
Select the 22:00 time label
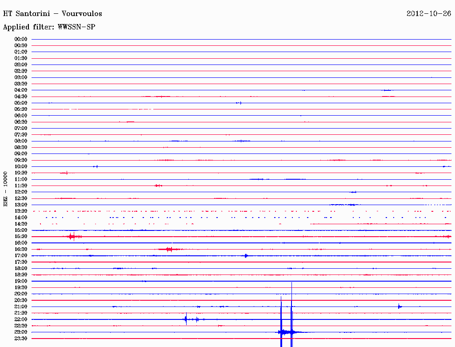pos(21,319)
